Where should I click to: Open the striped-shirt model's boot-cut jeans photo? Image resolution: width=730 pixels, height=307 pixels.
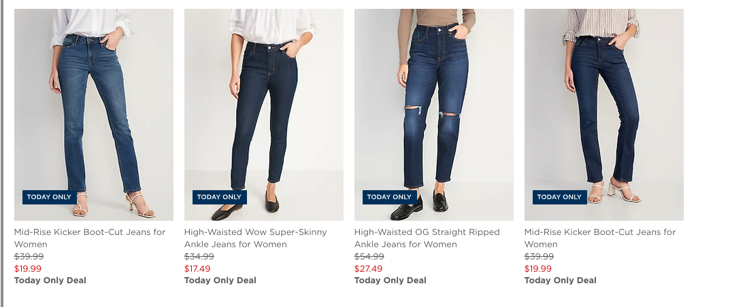[604, 109]
